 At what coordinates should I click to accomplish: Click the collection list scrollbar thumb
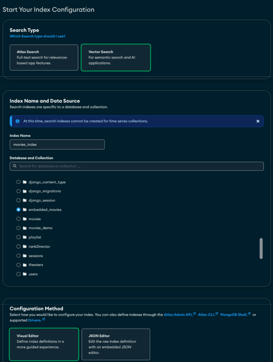coord(261,248)
